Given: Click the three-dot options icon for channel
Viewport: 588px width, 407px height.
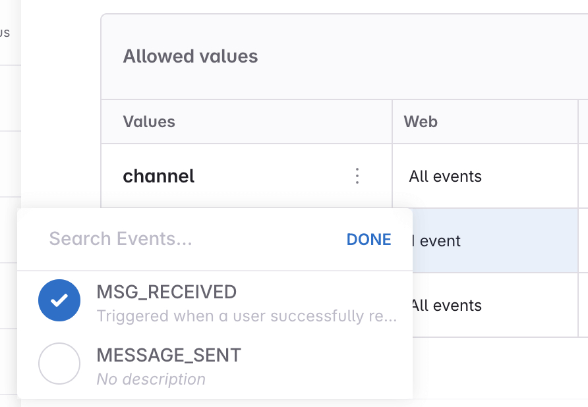Looking at the screenshot, I should (357, 176).
